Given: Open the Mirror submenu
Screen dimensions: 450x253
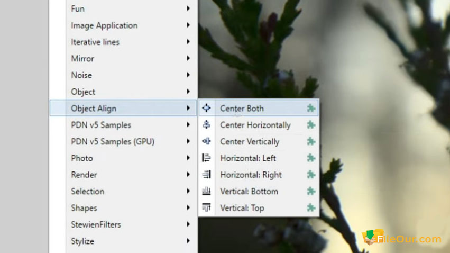Looking at the screenshot, I should coord(123,59).
